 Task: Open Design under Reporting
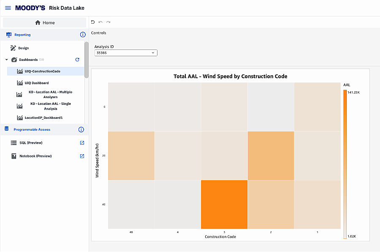point(24,48)
